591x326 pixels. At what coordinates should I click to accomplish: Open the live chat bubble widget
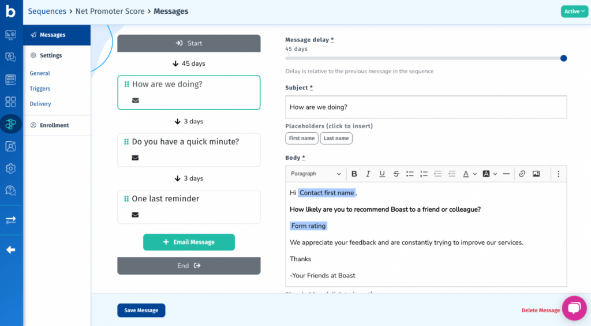pyautogui.click(x=574, y=308)
